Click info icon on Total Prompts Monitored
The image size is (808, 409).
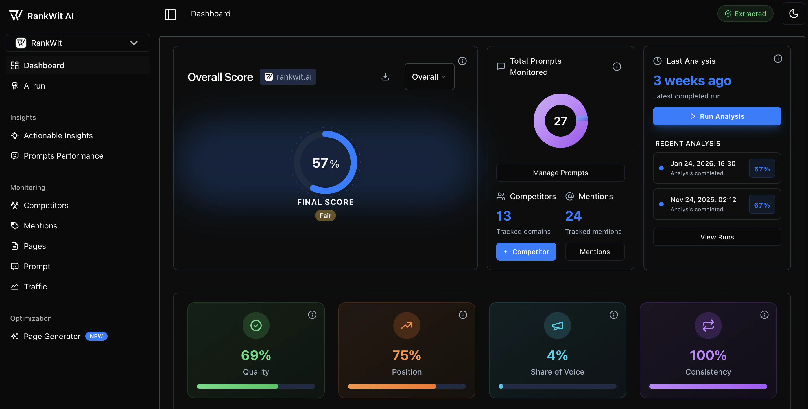[616, 67]
